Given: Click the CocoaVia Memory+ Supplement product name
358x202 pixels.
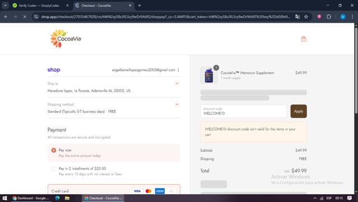Looking at the screenshot, I should [247, 73].
